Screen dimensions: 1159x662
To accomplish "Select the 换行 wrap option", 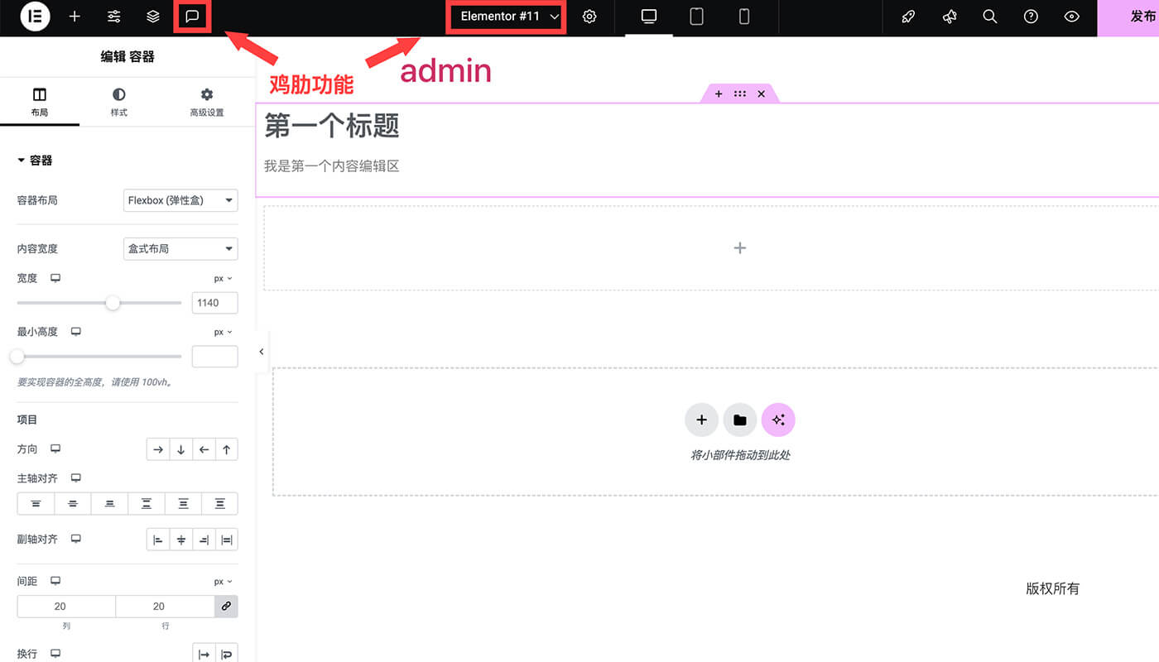I will click(x=226, y=654).
